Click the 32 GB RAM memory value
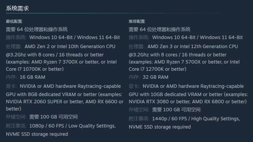The image size is (253, 142). pos(155,77)
